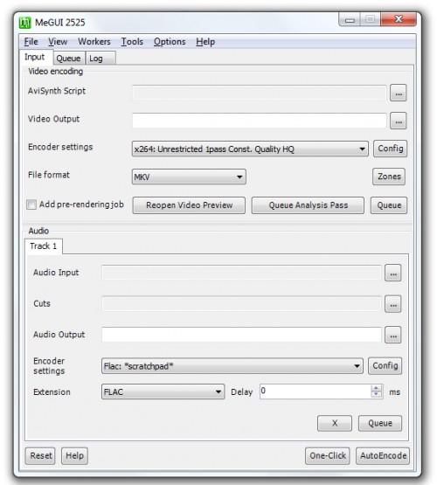Browse for Audio Input file
This screenshot has height=485, width=437.
tap(392, 273)
